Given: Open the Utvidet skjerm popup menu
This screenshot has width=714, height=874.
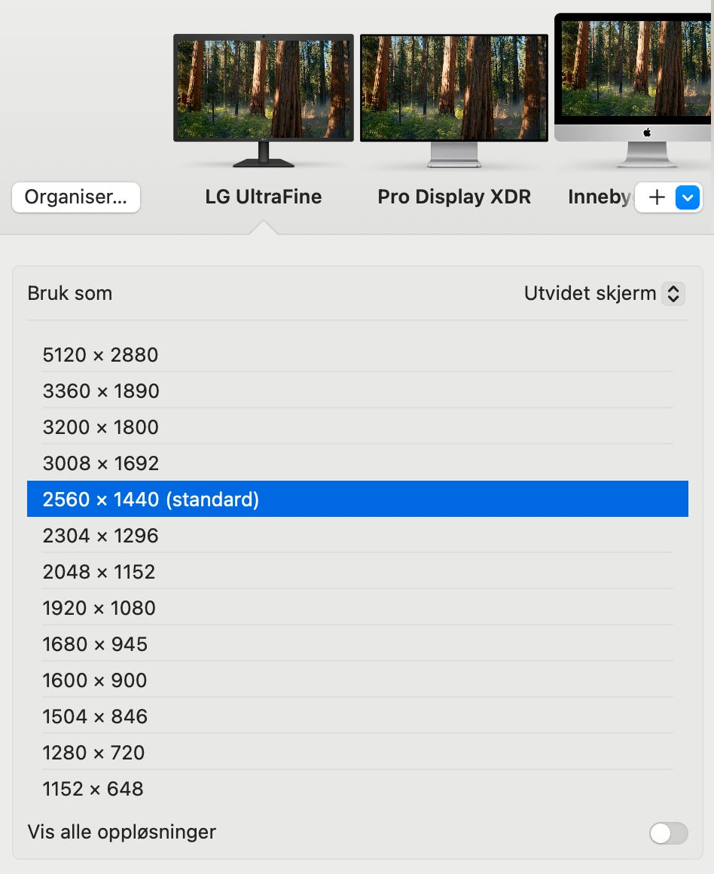Looking at the screenshot, I should pyautogui.click(x=605, y=293).
